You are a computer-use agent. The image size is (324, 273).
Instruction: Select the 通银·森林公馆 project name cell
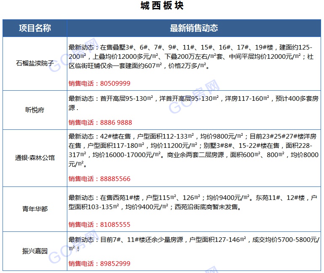click(x=35, y=158)
